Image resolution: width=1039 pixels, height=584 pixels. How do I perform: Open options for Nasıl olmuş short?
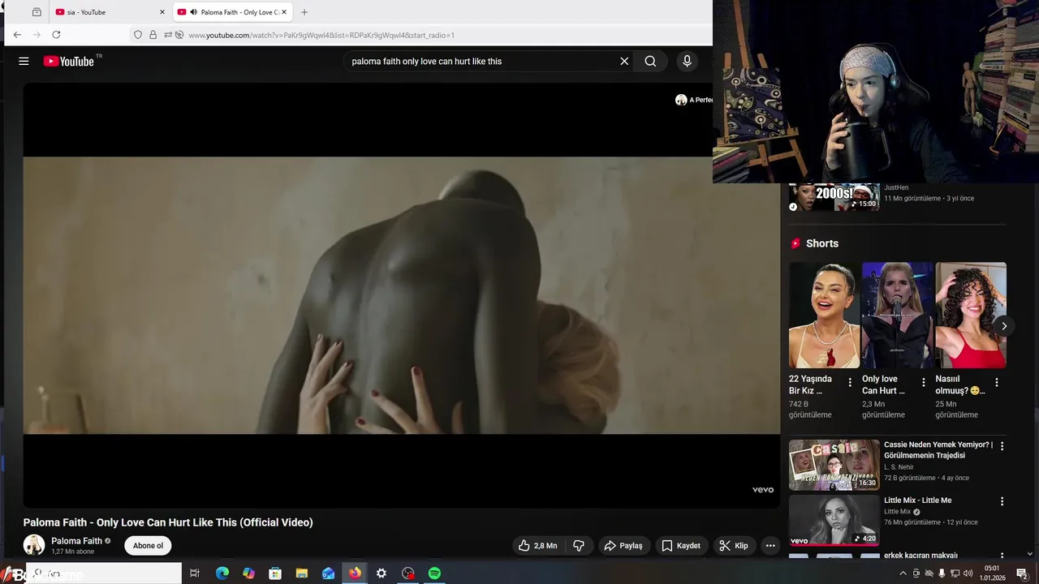tap(997, 382)
